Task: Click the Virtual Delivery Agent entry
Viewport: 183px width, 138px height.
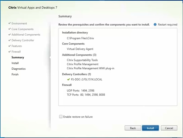Action: coord(80,49)
